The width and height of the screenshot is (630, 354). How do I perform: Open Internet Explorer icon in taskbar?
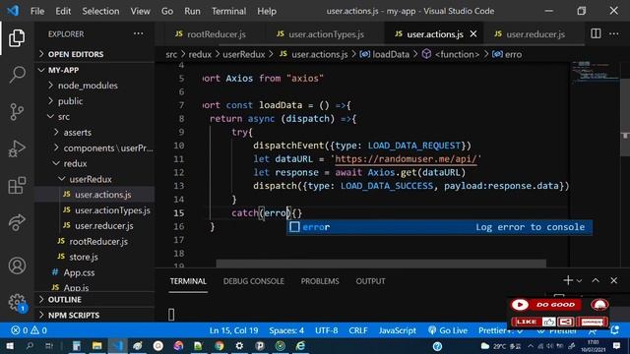coord(300,345)
